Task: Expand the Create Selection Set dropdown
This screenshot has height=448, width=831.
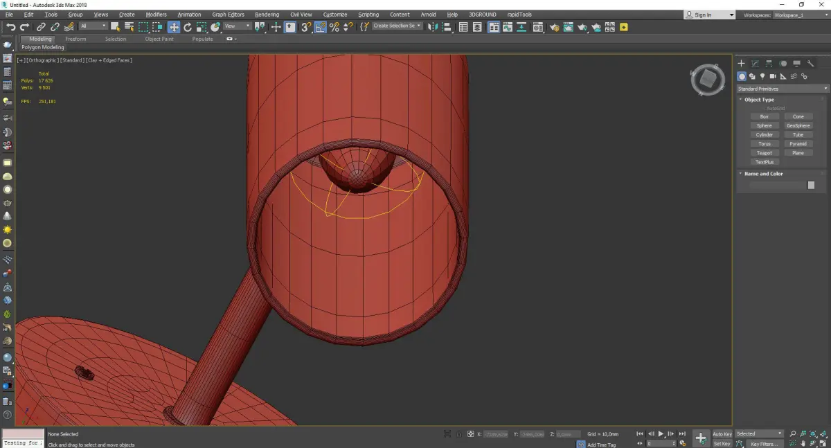Action: coord(397,26)
